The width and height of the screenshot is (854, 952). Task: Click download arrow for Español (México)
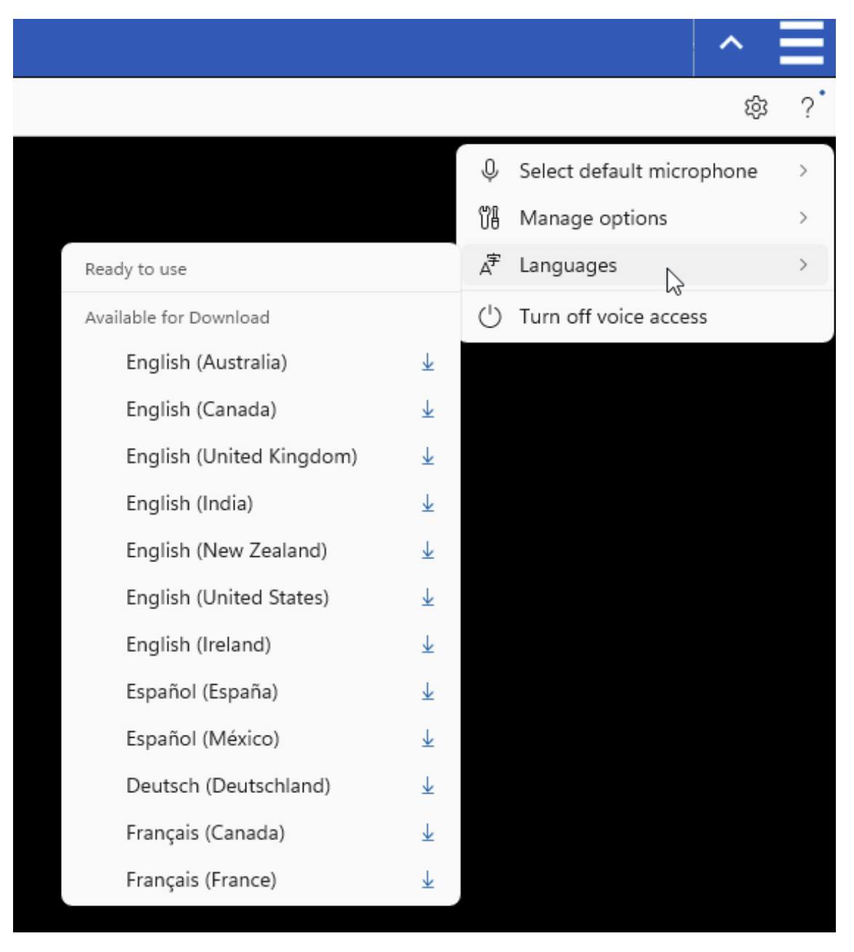point(428,739)
